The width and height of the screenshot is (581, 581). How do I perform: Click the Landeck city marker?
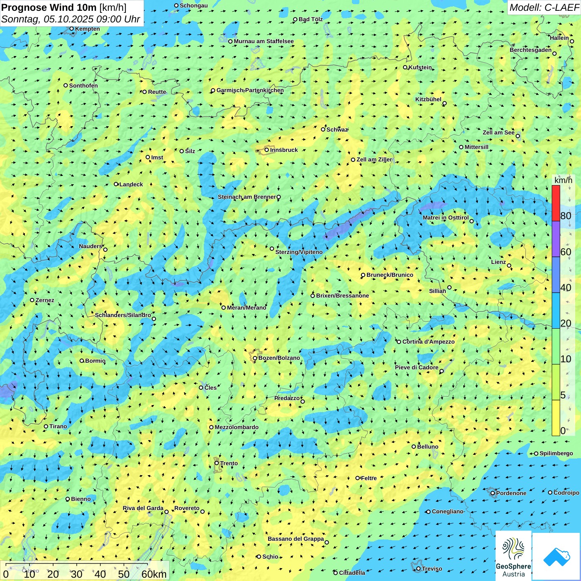[116, 184]
